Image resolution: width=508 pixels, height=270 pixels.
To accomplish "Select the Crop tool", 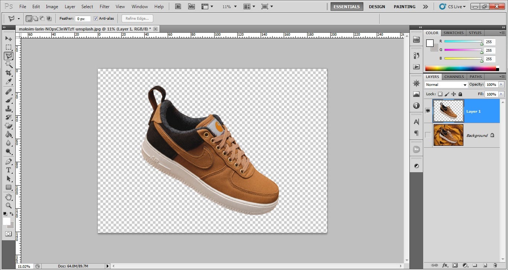I will pos(9,73).
